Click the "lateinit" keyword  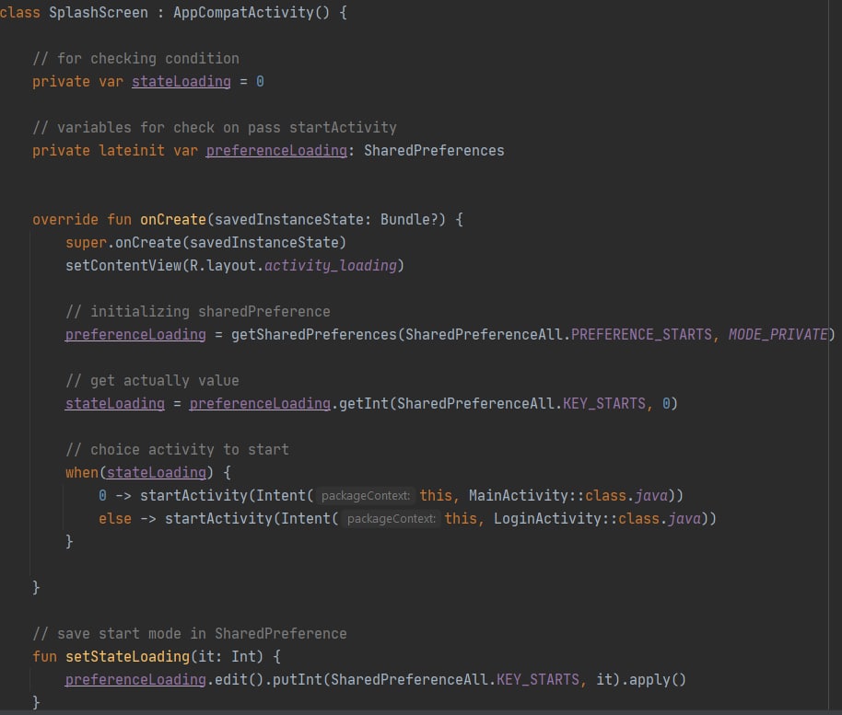[132, 151]
